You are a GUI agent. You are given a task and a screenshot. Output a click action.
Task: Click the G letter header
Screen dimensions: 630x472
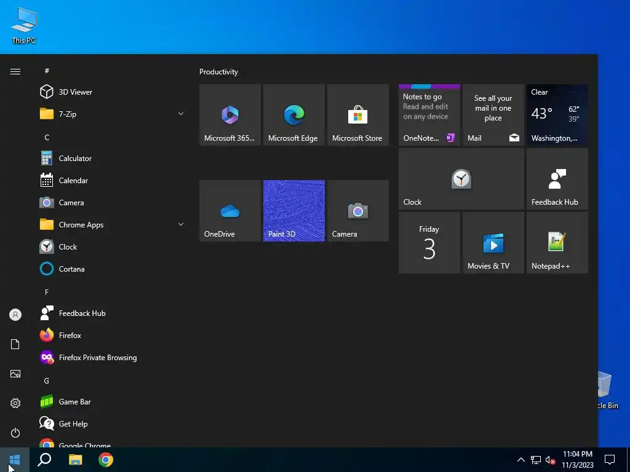47,381
